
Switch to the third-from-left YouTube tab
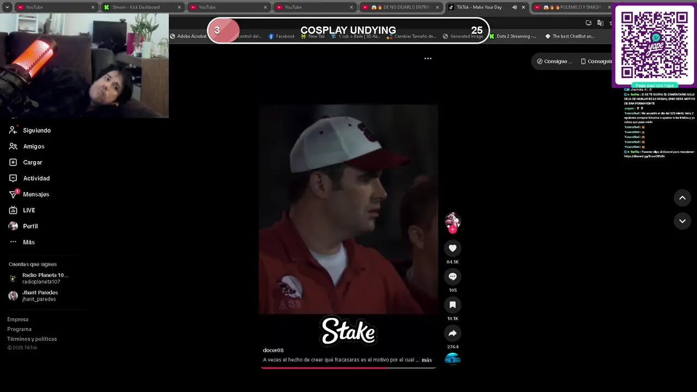point(228,7)
